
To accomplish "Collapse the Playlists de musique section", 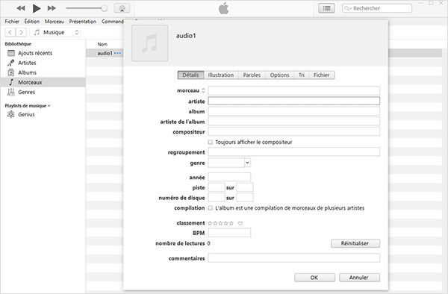I will (49, 106).
